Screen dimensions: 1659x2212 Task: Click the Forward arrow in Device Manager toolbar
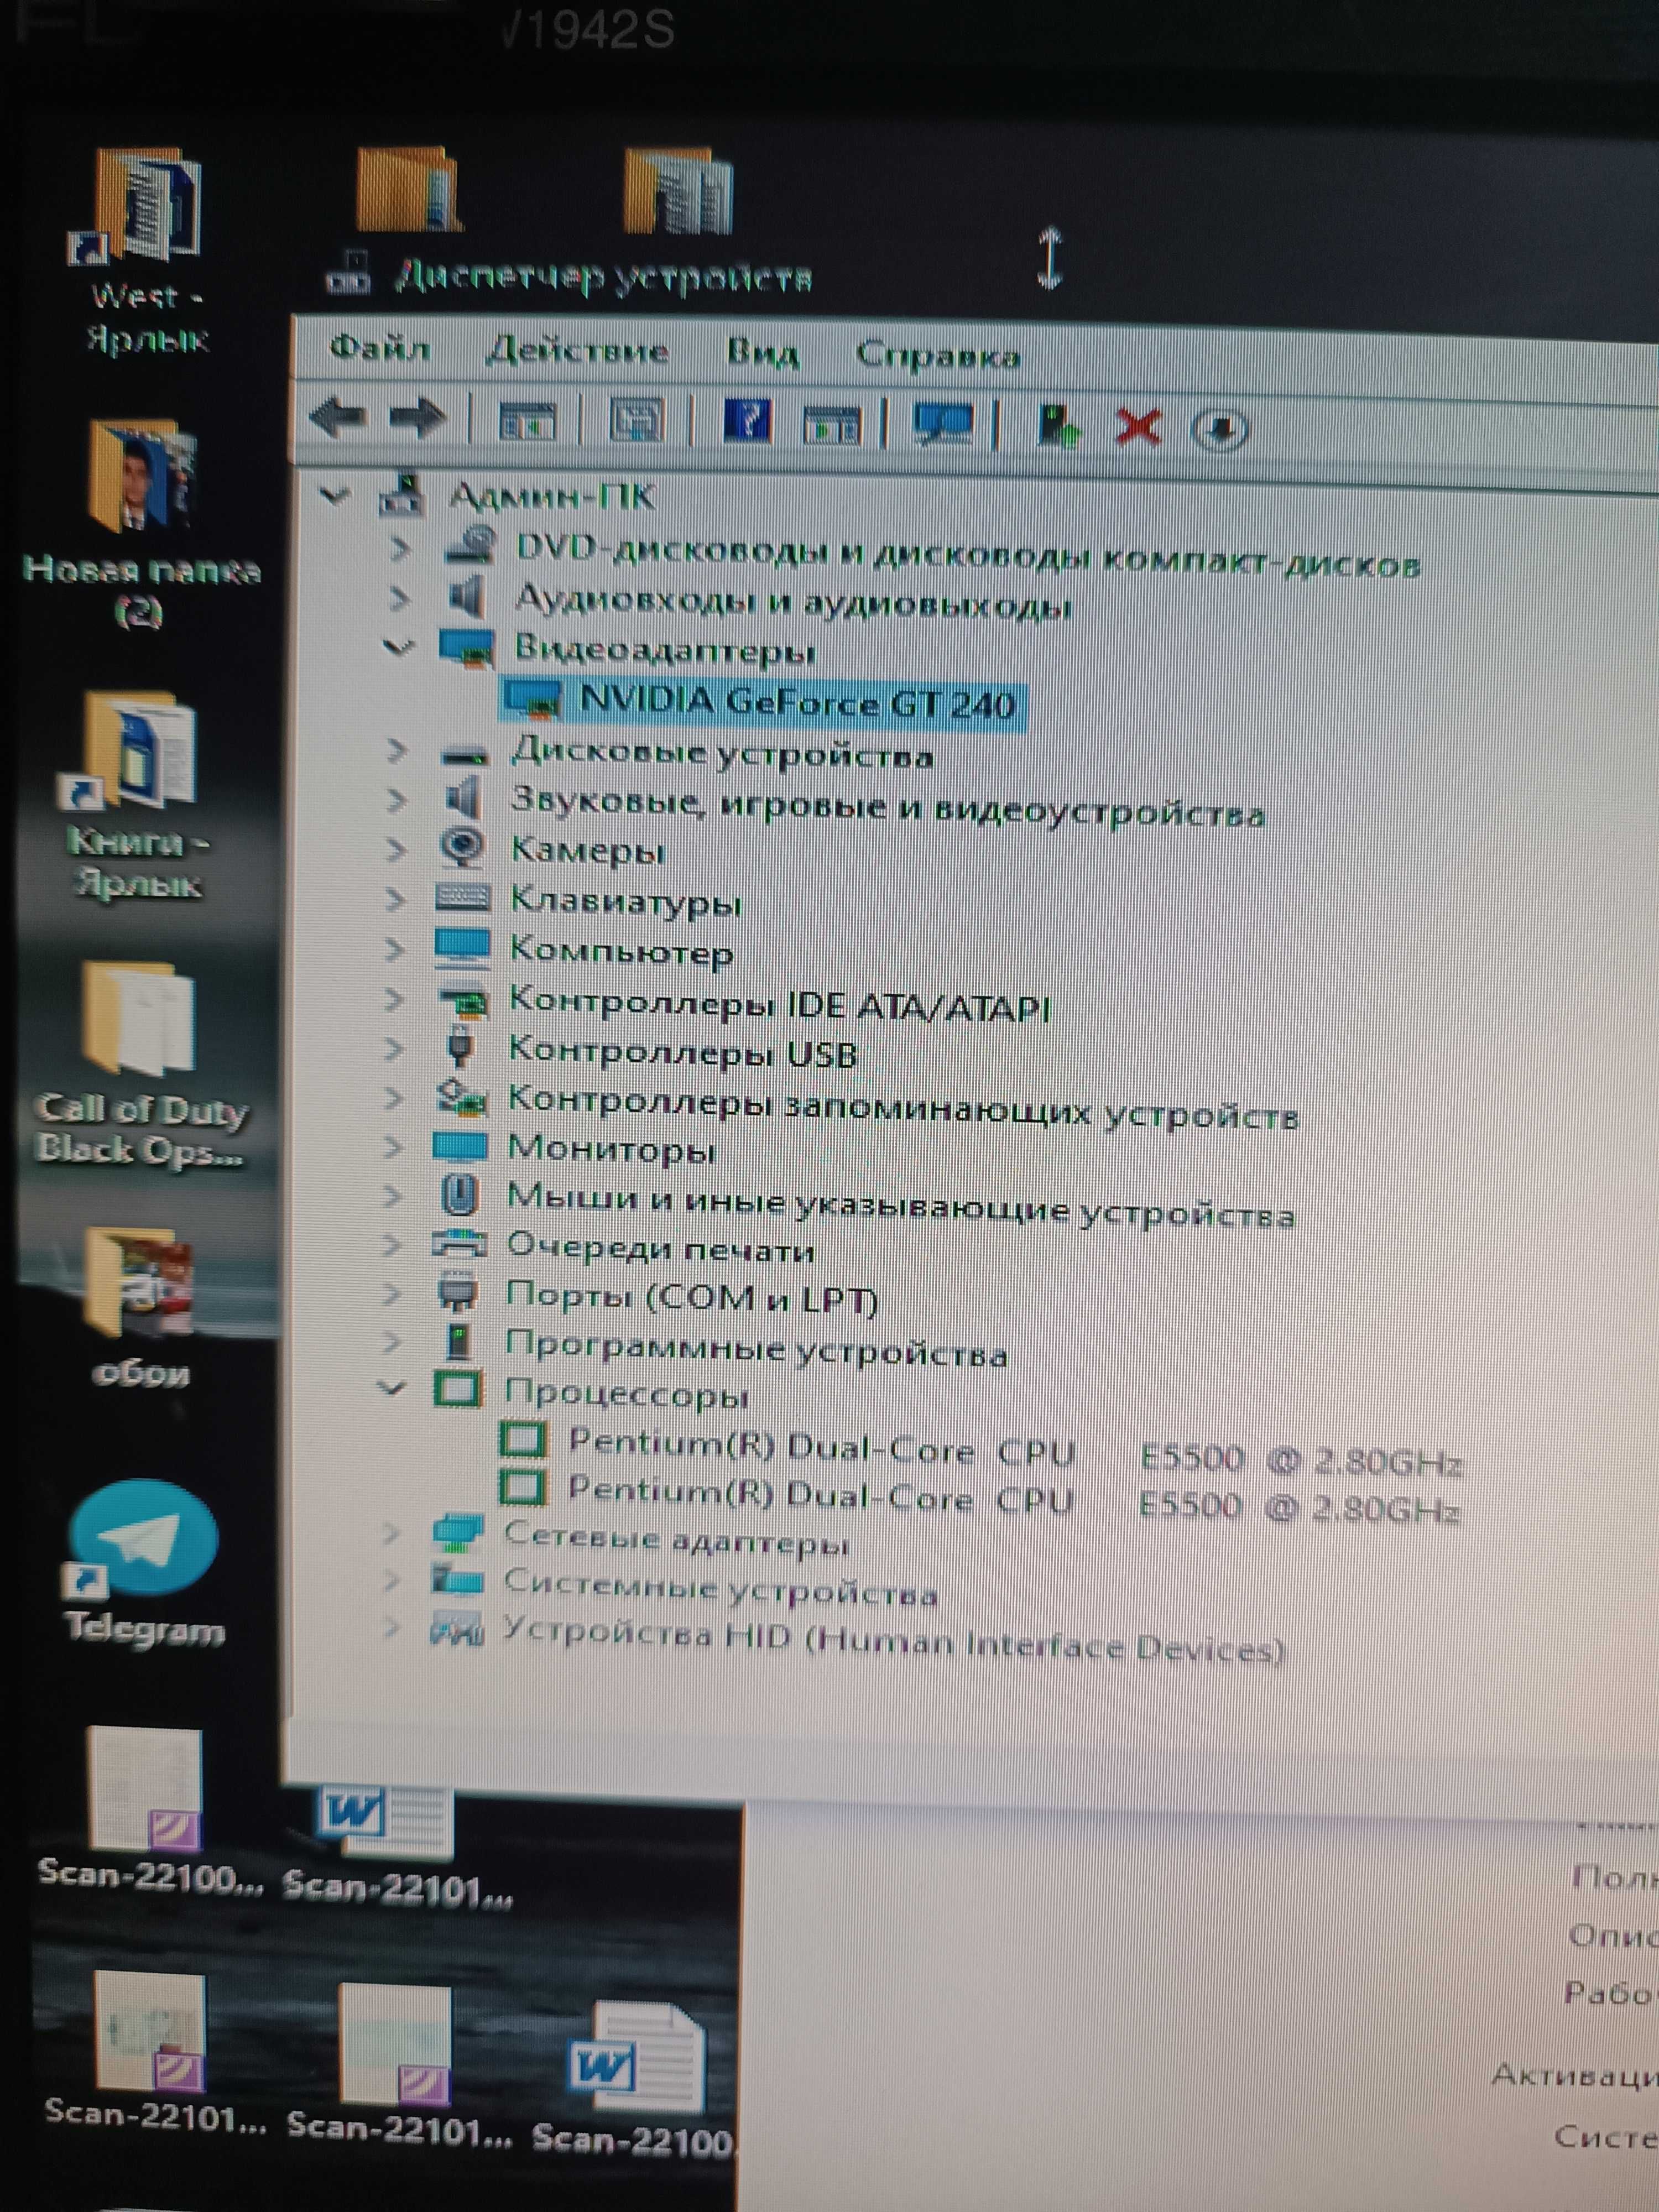pos(417,417)
